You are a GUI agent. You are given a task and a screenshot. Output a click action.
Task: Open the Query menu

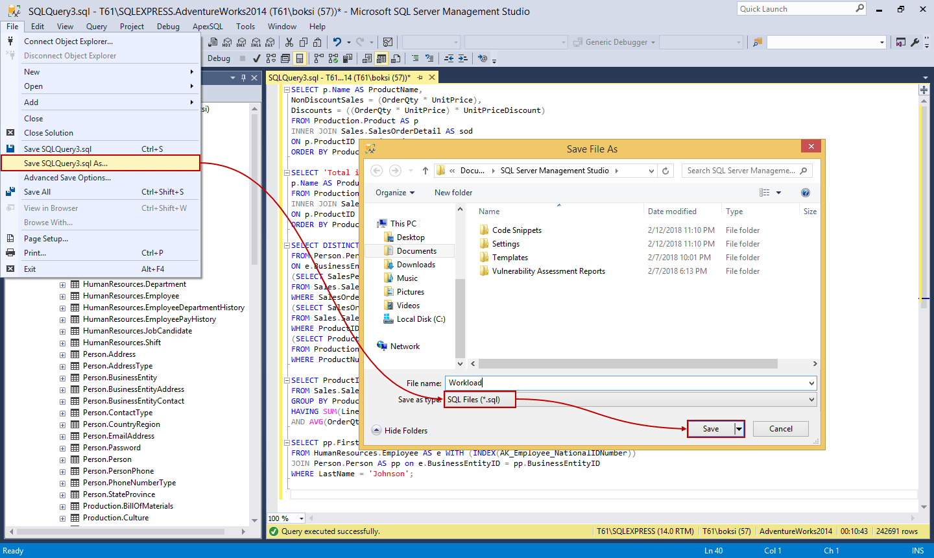pos(96,27)
